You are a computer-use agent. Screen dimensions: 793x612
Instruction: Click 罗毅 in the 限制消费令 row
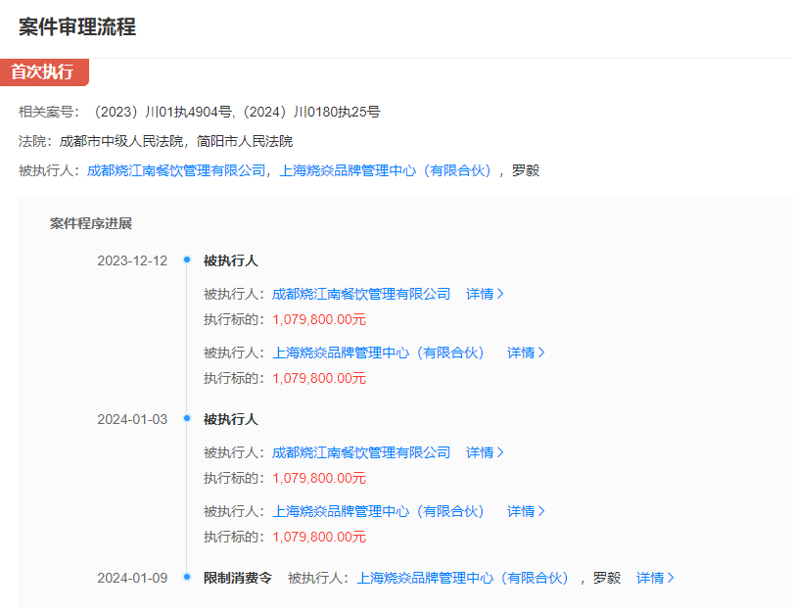(607, 578)
